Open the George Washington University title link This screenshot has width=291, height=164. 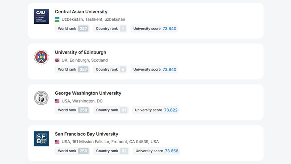[x=88, y=93]
